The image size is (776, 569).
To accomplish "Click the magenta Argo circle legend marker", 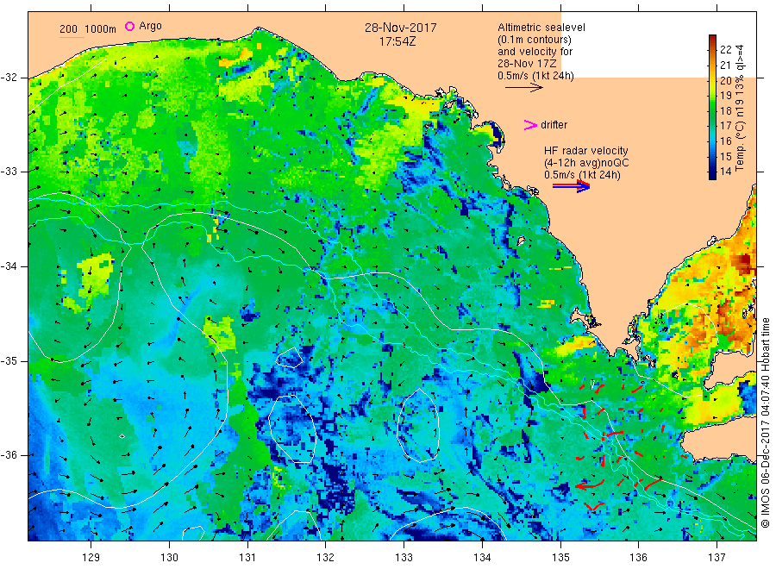I will (x=129, y=26).
